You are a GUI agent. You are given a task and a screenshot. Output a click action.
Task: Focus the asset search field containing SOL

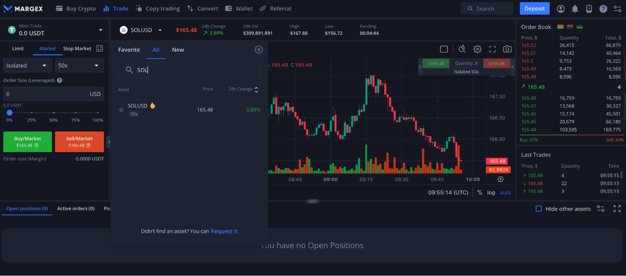coord(189,70)
